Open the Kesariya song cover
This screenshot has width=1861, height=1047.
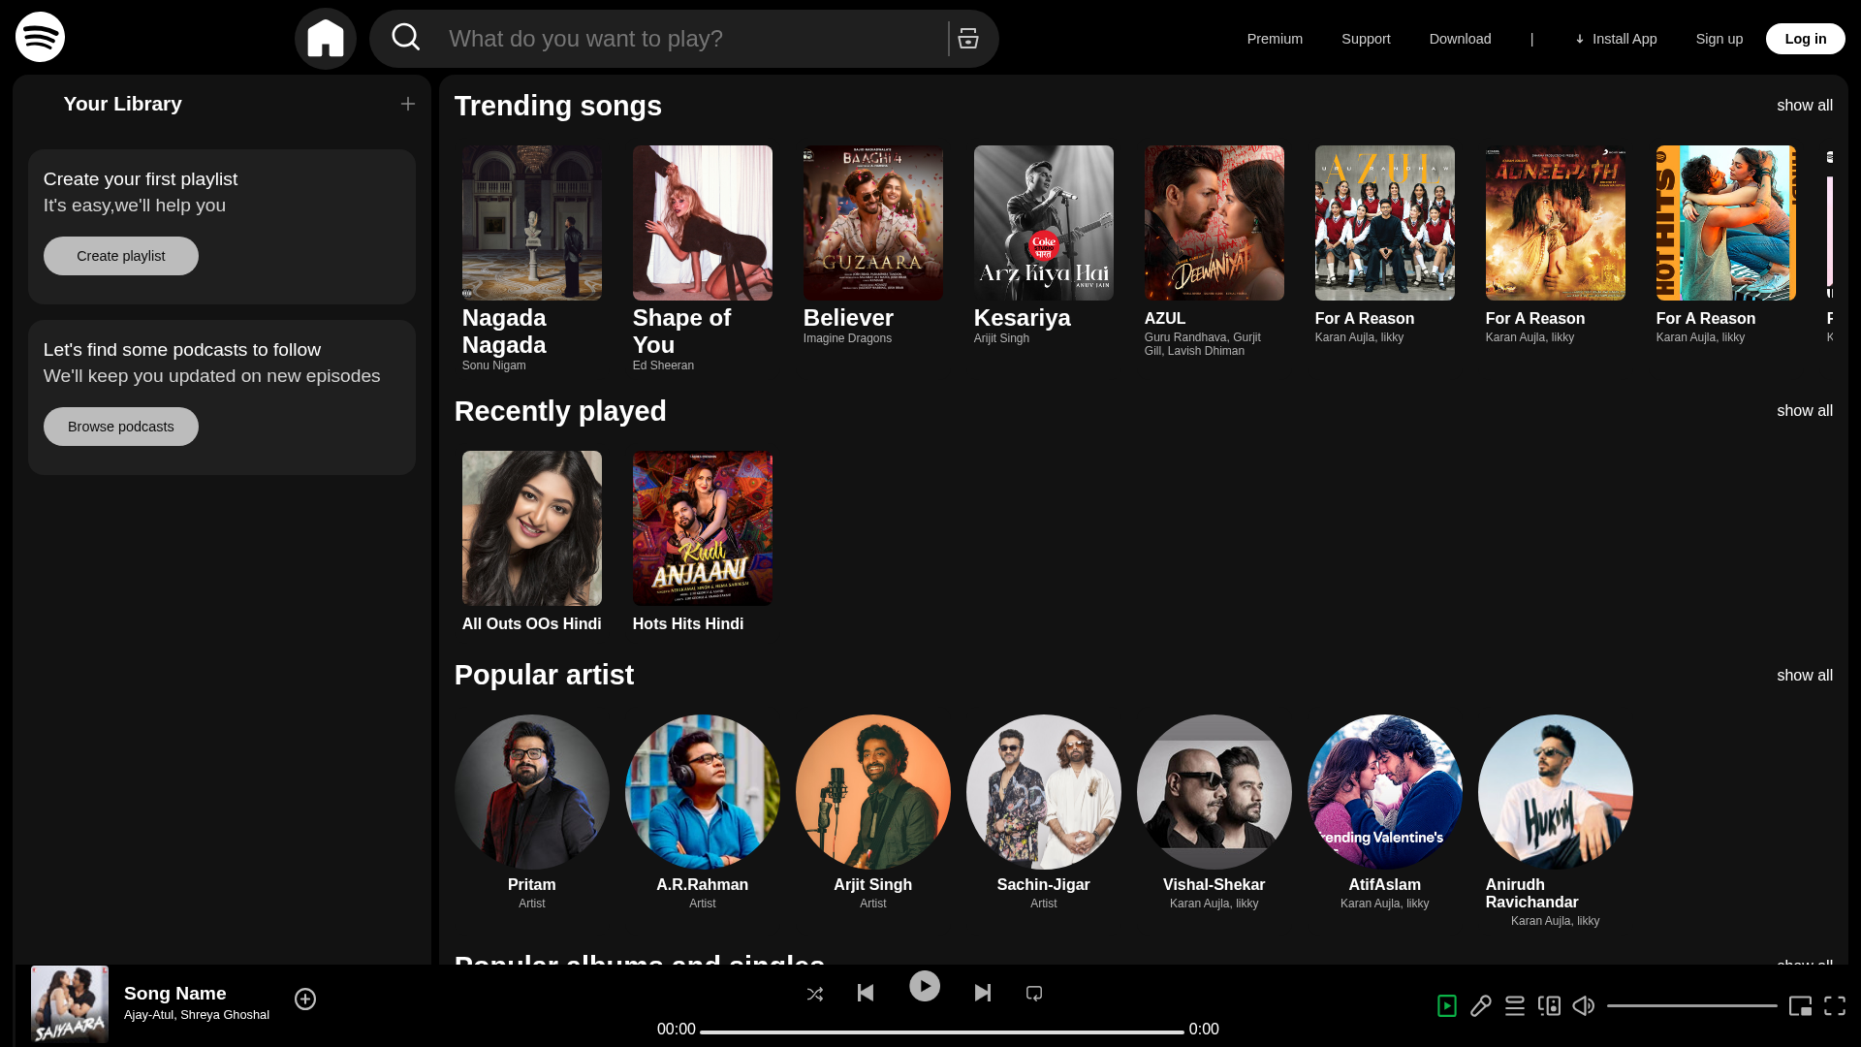coord(1044,223)
